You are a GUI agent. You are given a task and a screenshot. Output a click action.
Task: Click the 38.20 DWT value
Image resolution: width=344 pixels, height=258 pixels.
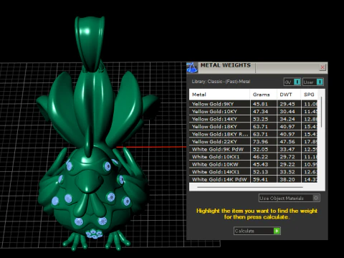(287, 180)
